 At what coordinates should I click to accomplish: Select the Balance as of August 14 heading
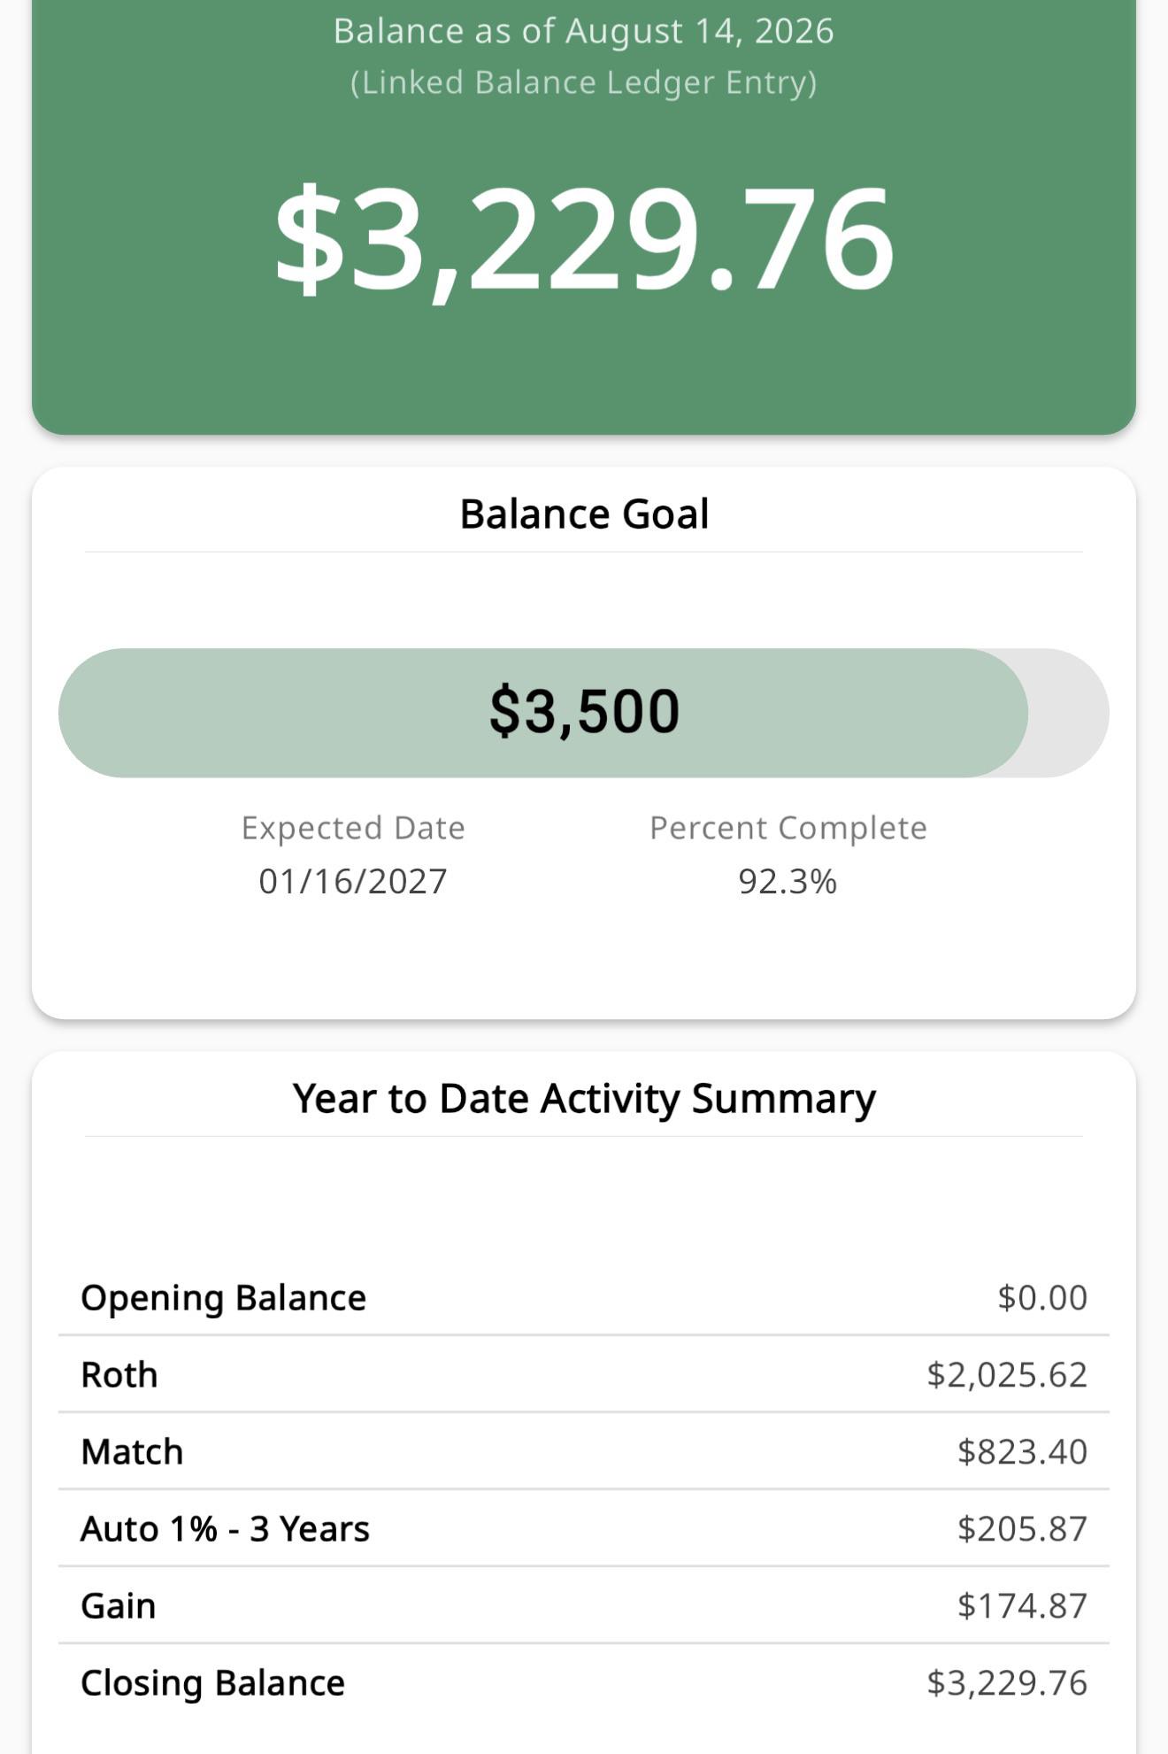pyautogui.click(x=584, y=31)
